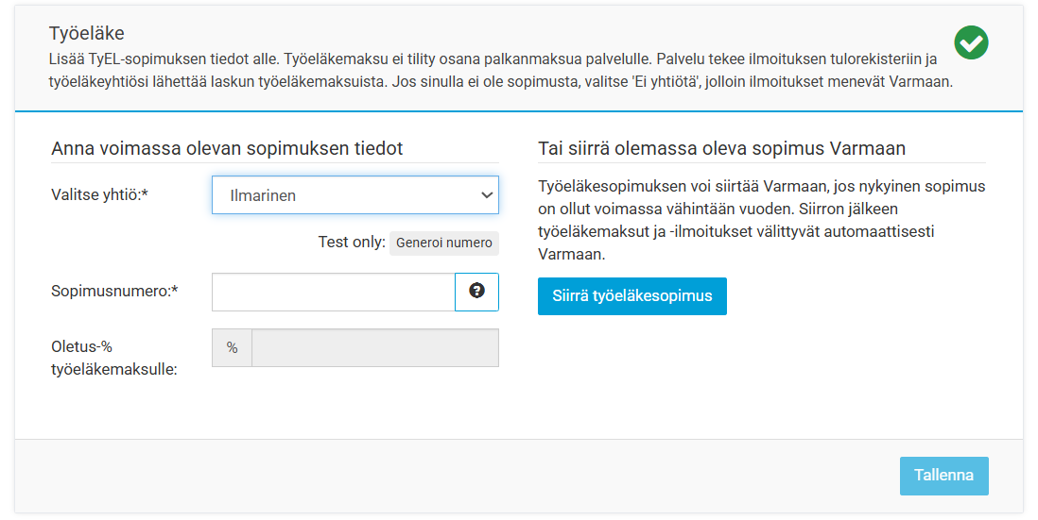Click the green checkmark status icon
The image size is (1038, 520).
tap(971, 43)
